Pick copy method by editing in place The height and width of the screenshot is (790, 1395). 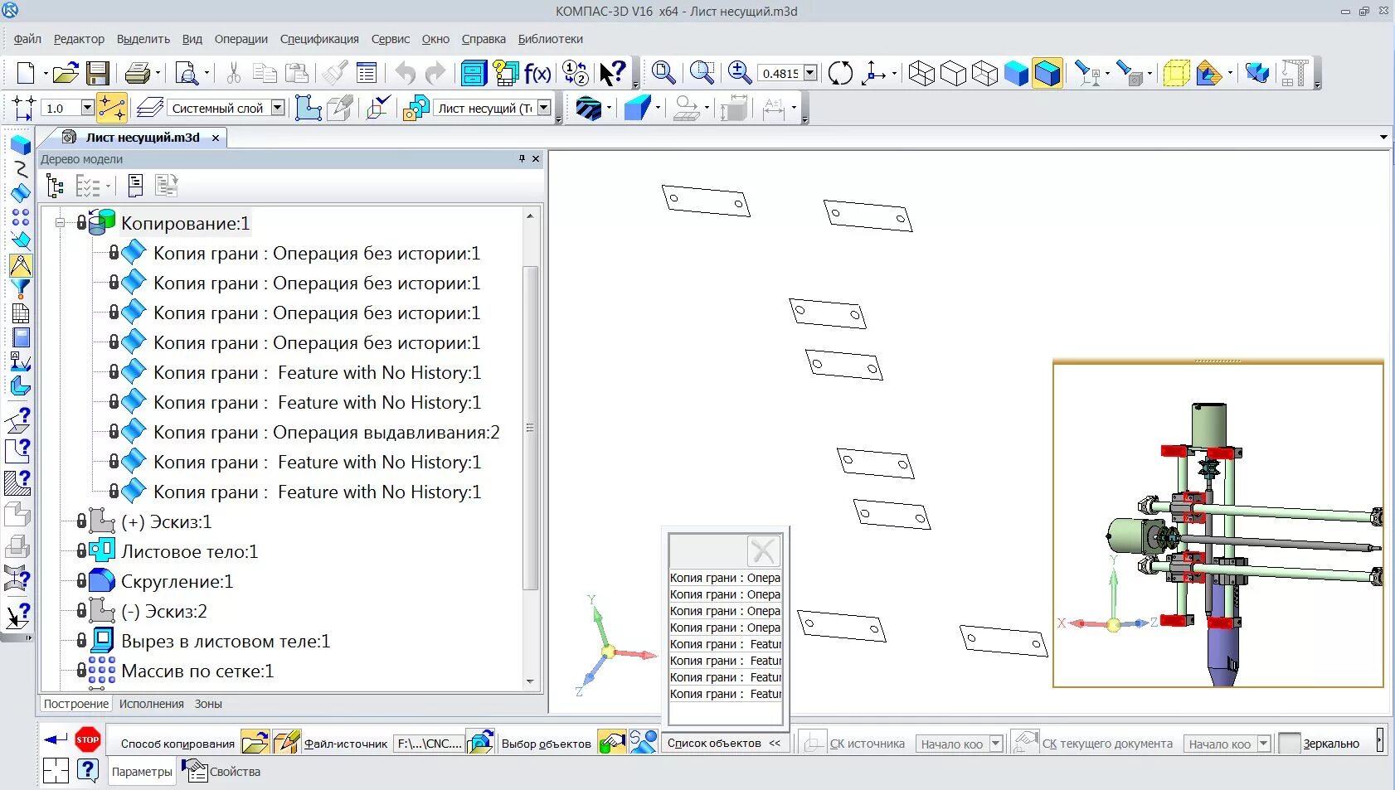(x=285, y=741)
